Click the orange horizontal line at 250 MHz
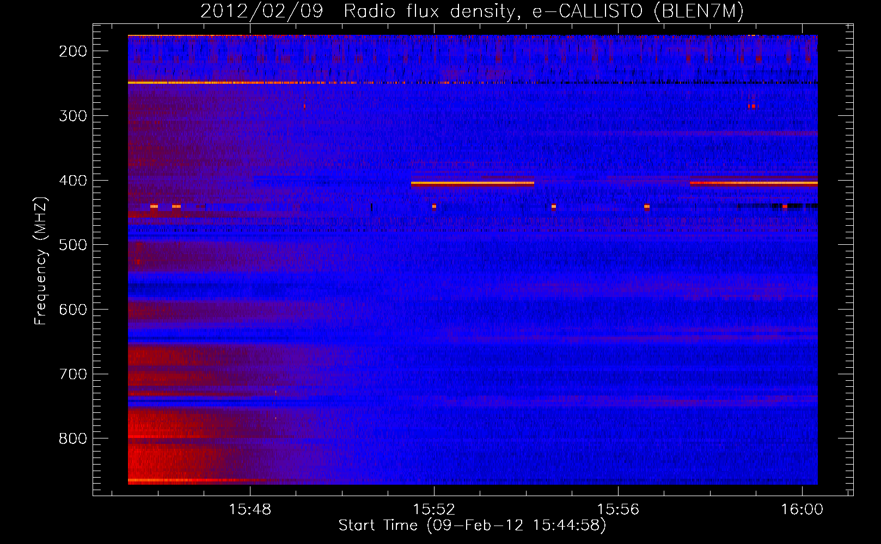The width and height of the screenshot is (881, 544). (x=242, y=83)
